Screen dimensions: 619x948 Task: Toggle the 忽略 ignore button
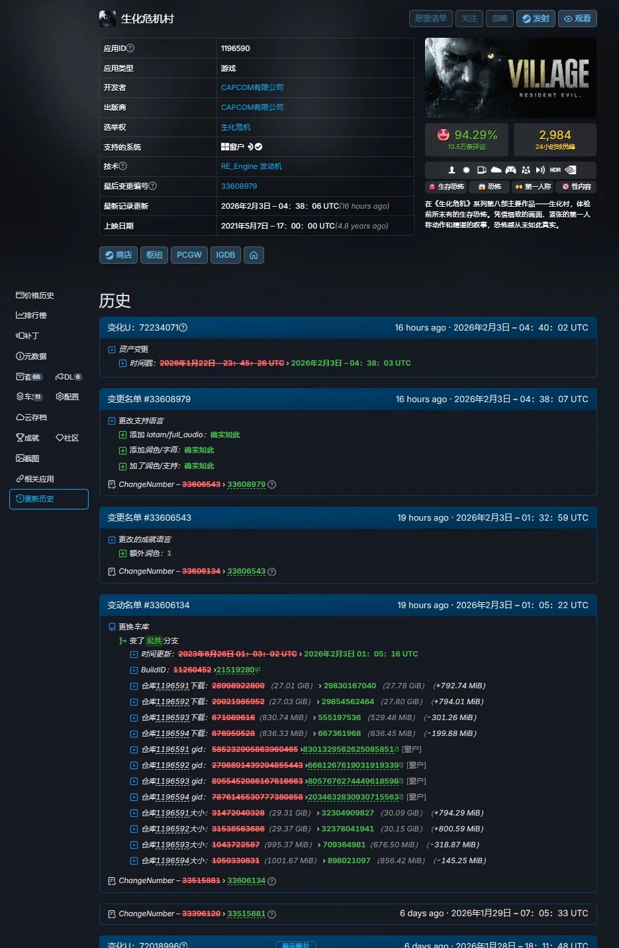[x=499, y=19]
